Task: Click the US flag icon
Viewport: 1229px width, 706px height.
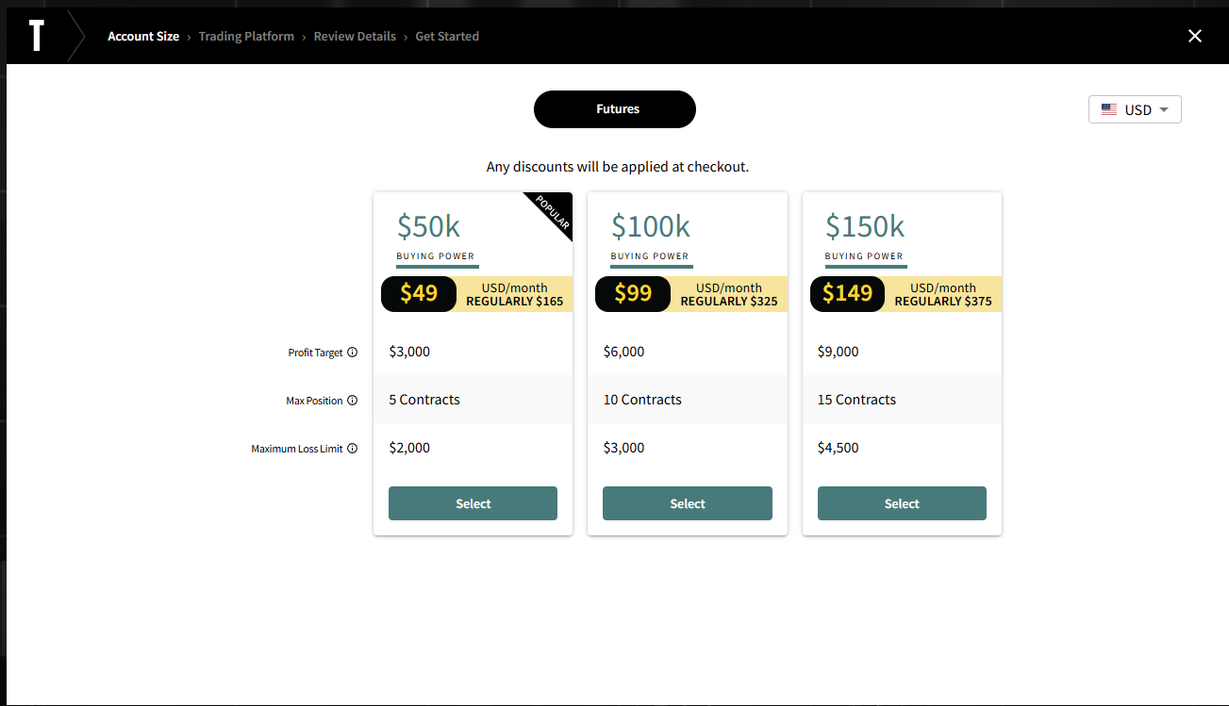Action: 1109,109
